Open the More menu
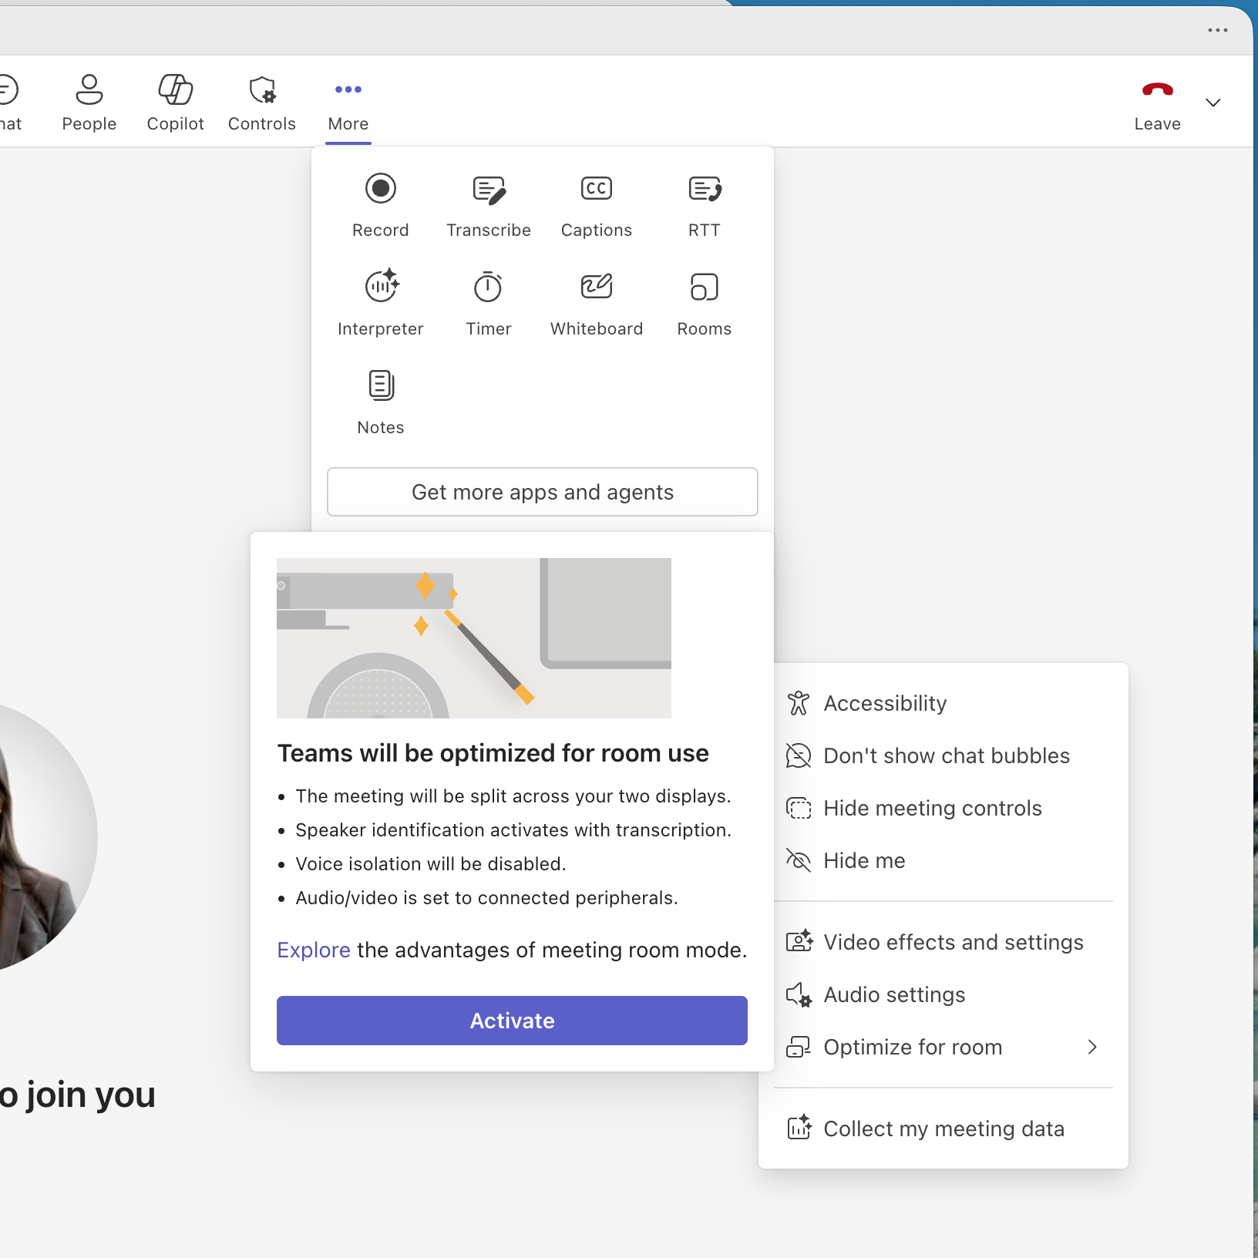Screen dimensions: 1258x1258 pyautogui.click(x=348, y=103)
